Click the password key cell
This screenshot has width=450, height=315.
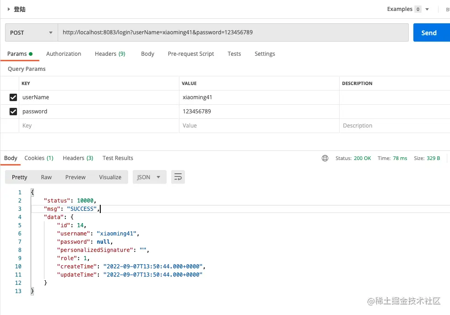click(x=99, y=112)
